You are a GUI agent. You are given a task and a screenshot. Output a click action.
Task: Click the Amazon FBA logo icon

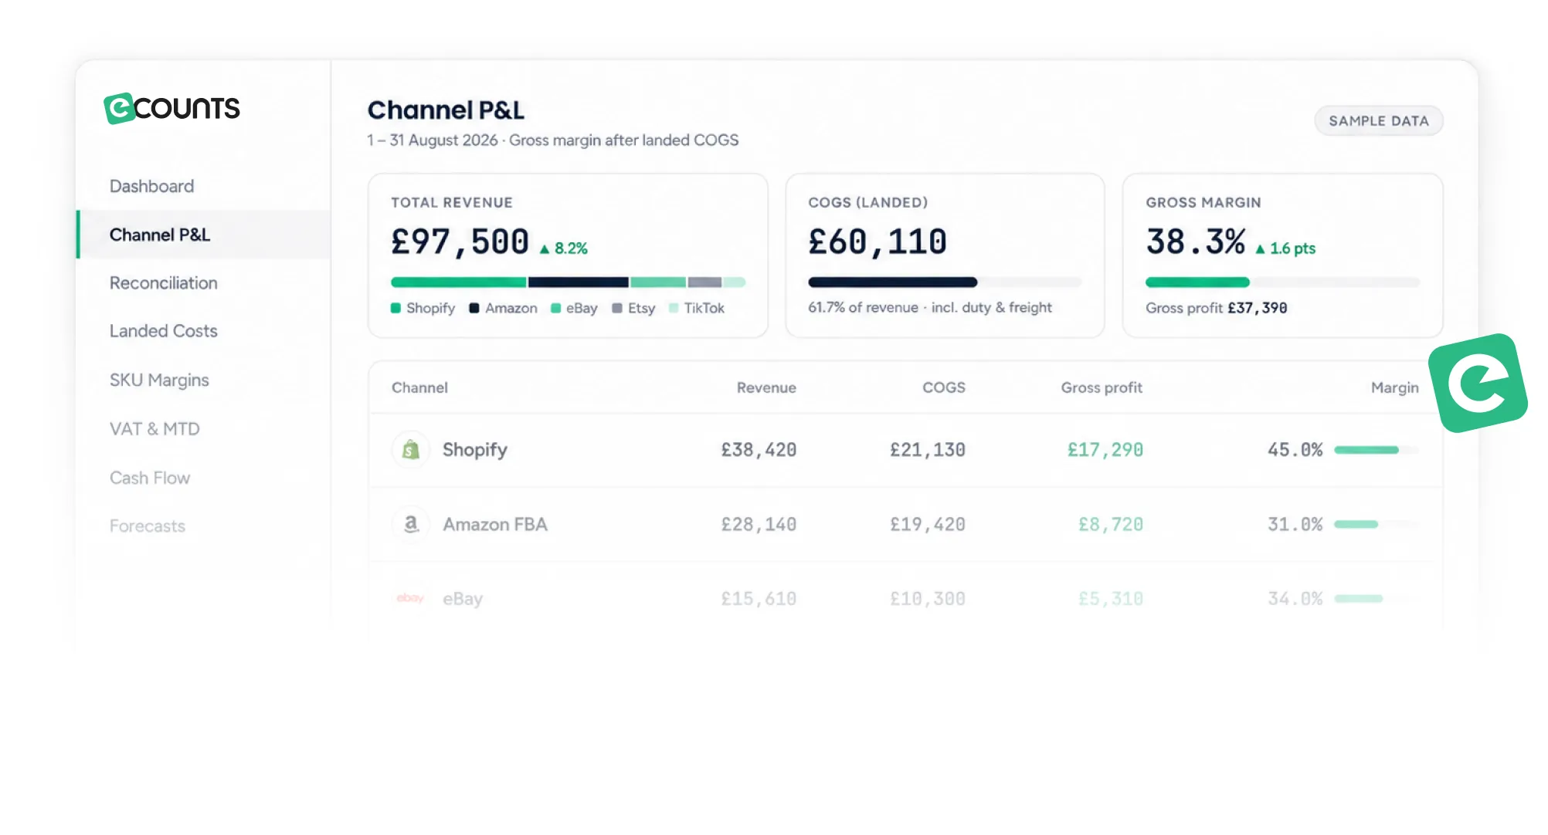click(x=411, y=524)
